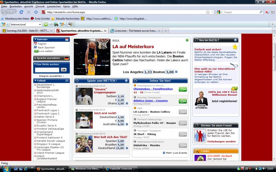Click Einladungen senden link
Viewport: 276px width, 172px height.
point(221,141)
